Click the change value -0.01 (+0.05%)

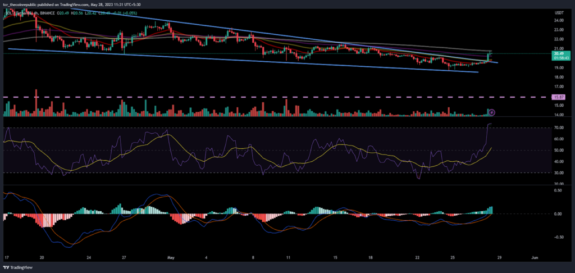coord(125,13)
